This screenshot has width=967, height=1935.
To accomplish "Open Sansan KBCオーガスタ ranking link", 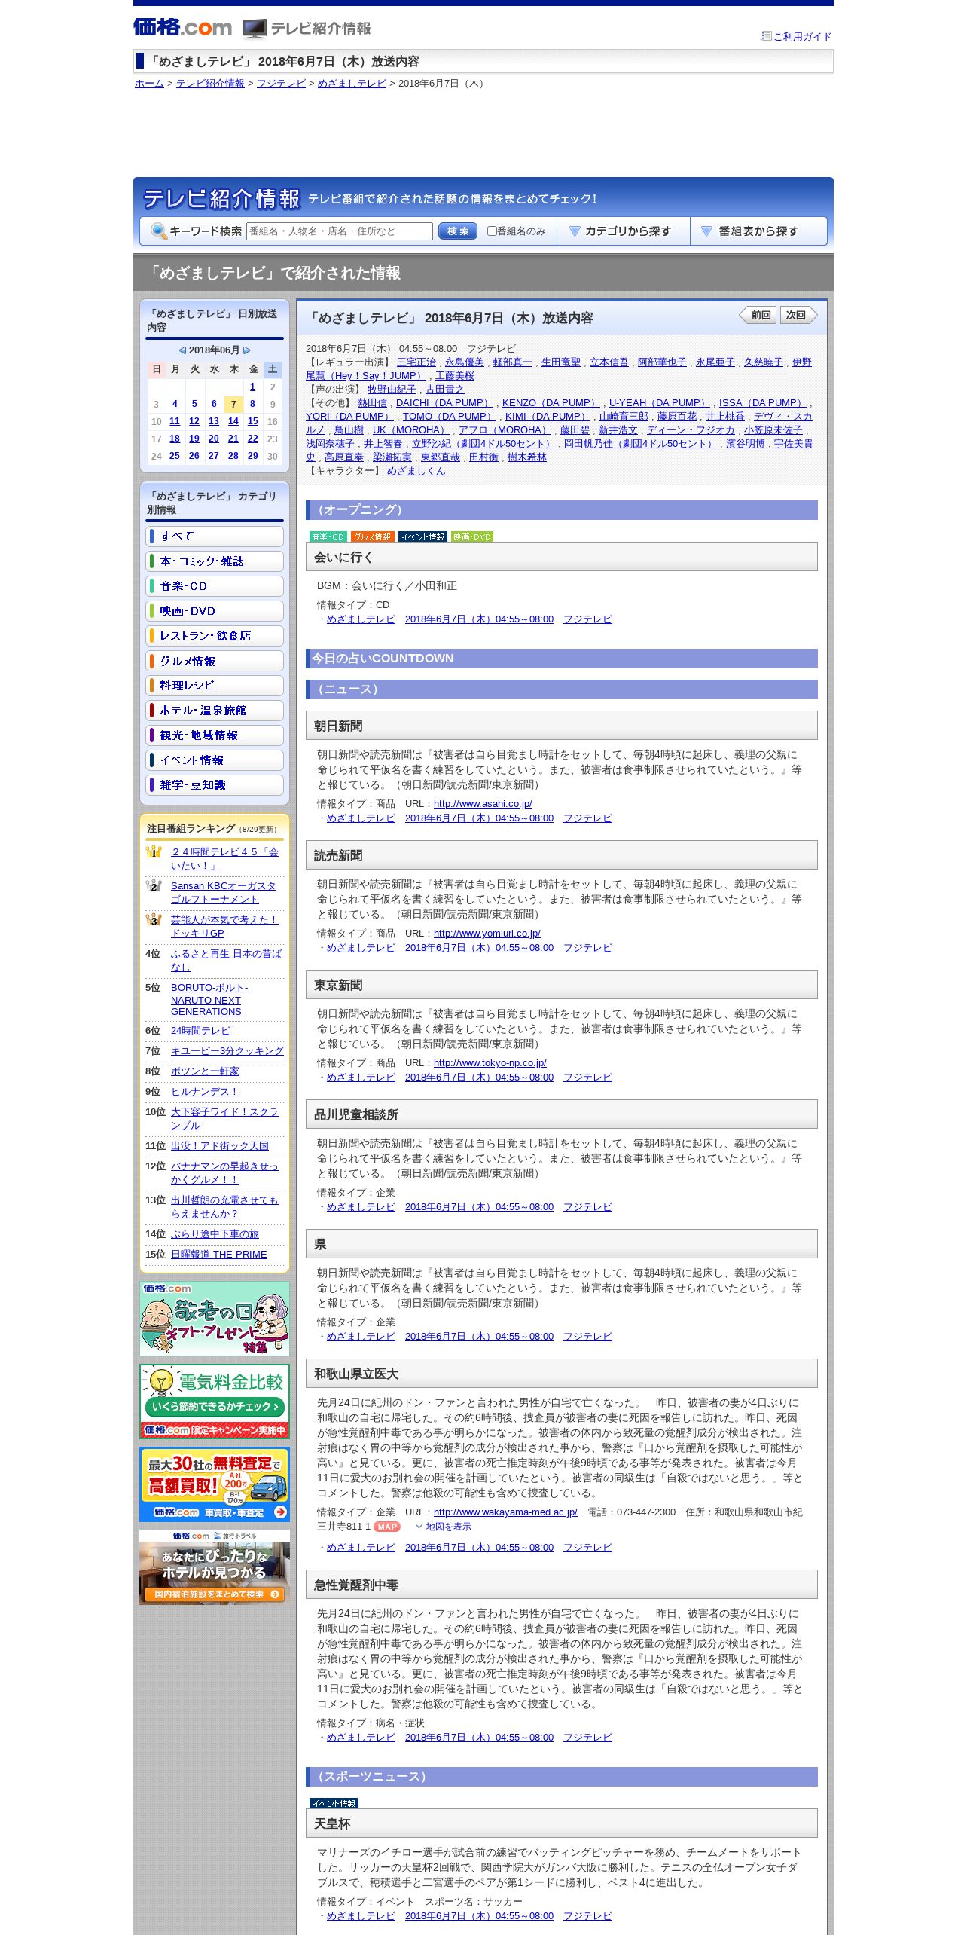I will click(224, 892).
